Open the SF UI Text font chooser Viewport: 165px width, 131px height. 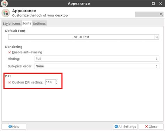click(x=84, y=37)
